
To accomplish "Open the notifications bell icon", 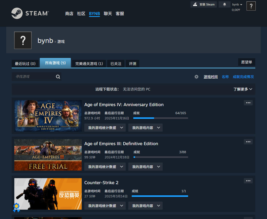I will (224, 4).
